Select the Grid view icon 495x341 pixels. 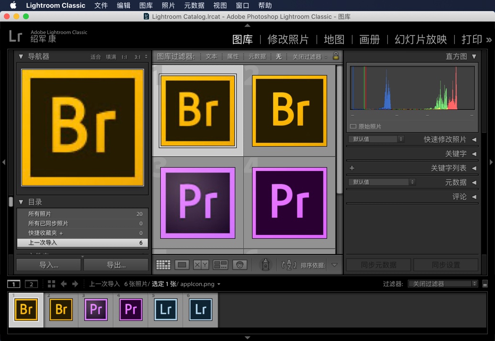click(164, 265)
